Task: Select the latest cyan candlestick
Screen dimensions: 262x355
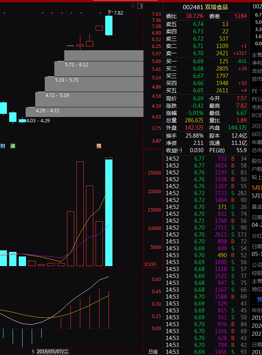Action: click(109, 25)
